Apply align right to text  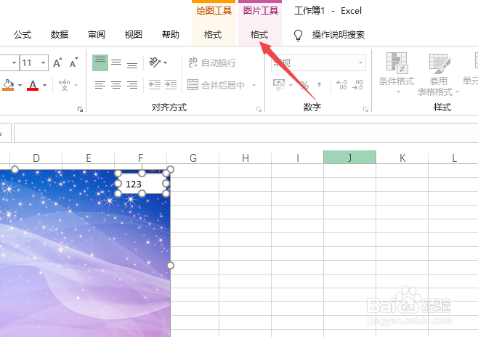132,85
